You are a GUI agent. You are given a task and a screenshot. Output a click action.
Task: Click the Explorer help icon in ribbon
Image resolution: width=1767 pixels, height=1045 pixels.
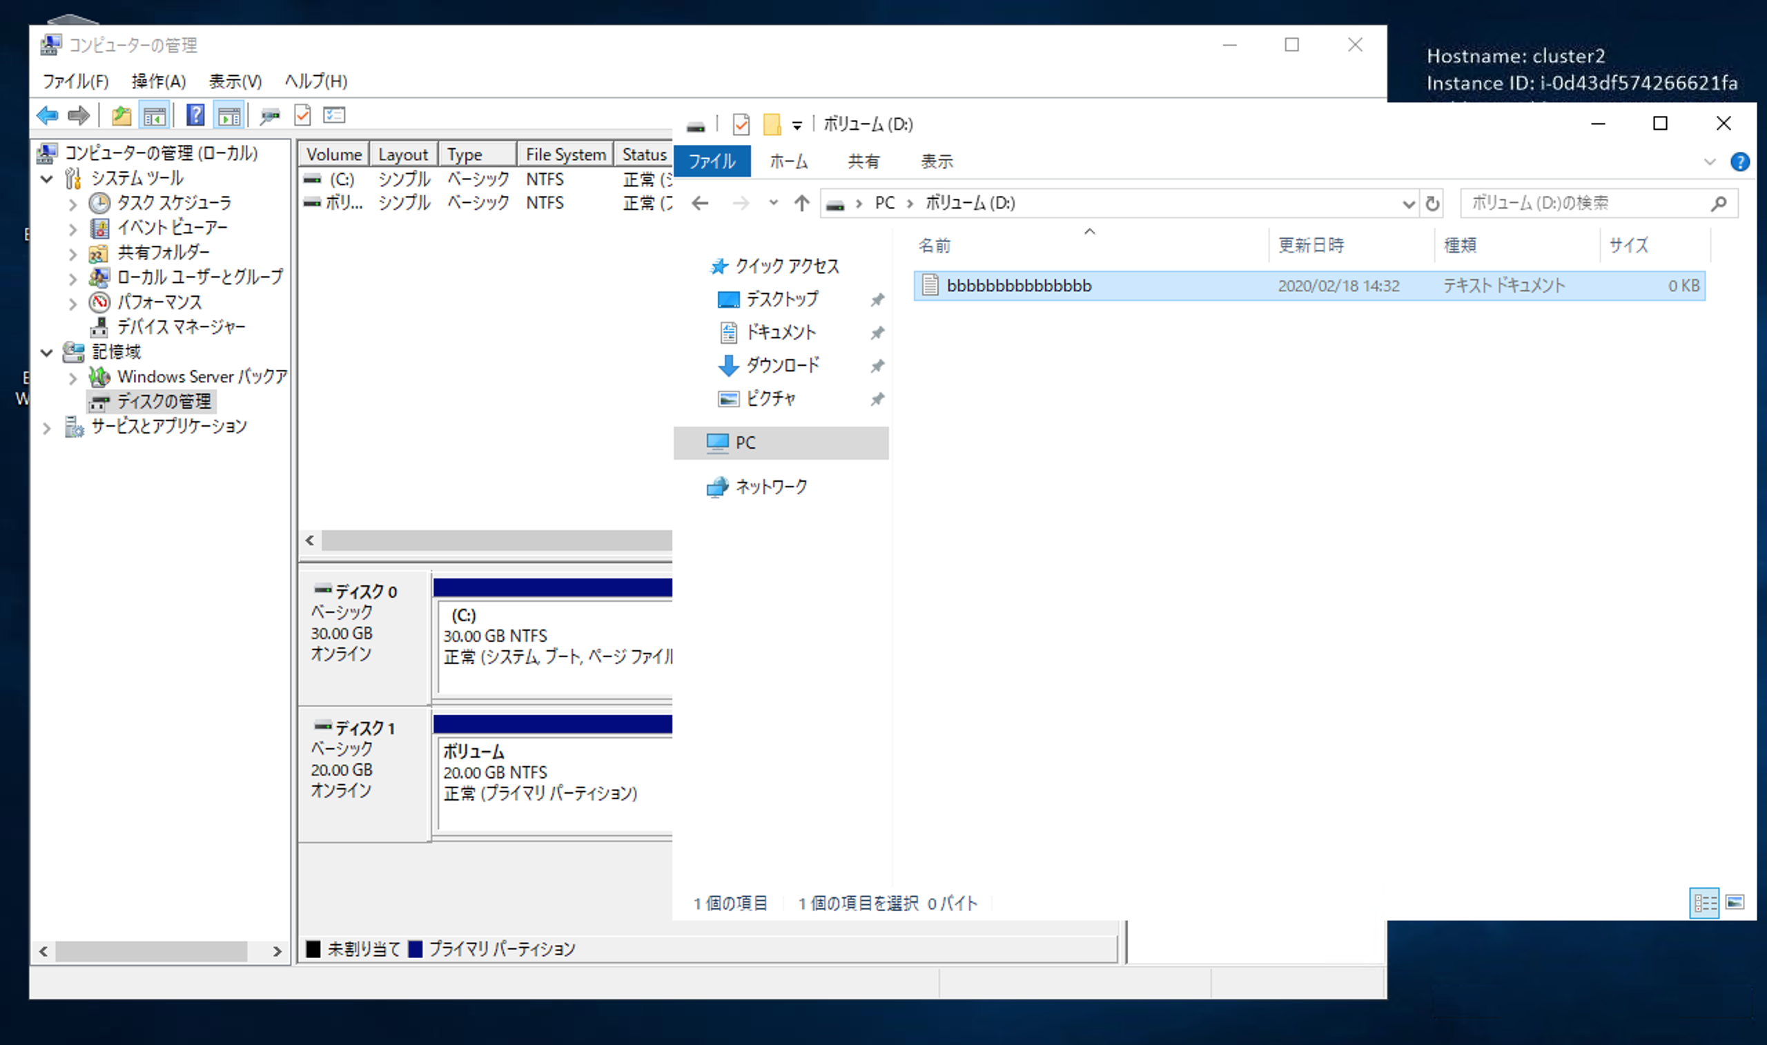click(1739, 162)
